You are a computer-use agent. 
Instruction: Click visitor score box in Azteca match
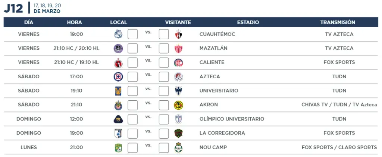tap(164, 77)
